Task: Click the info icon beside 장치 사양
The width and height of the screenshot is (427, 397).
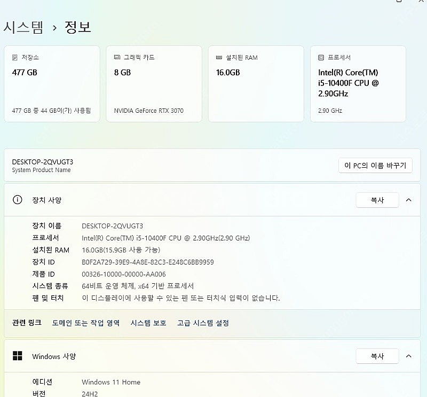Action: click(18, 200)
